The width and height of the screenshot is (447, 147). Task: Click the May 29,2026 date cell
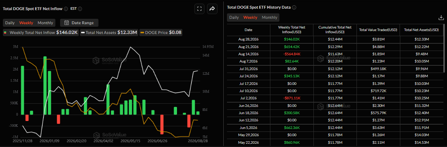pyautogui.click(x=248, y=135)
